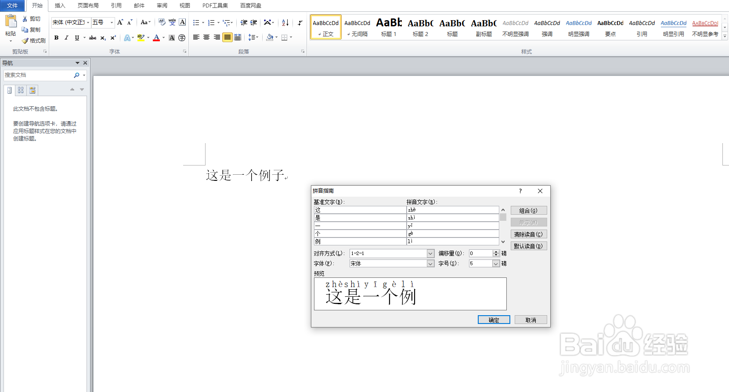Apply red font color
Screen dimensions: 729x392
click(x=156, y=38)
